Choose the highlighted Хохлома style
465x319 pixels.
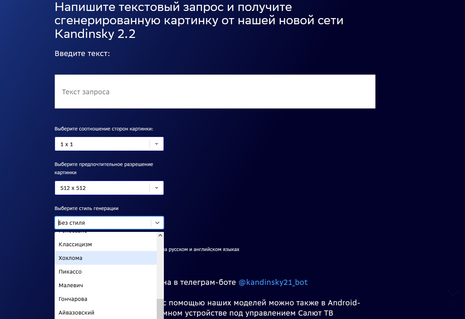(x=71, y=258)
